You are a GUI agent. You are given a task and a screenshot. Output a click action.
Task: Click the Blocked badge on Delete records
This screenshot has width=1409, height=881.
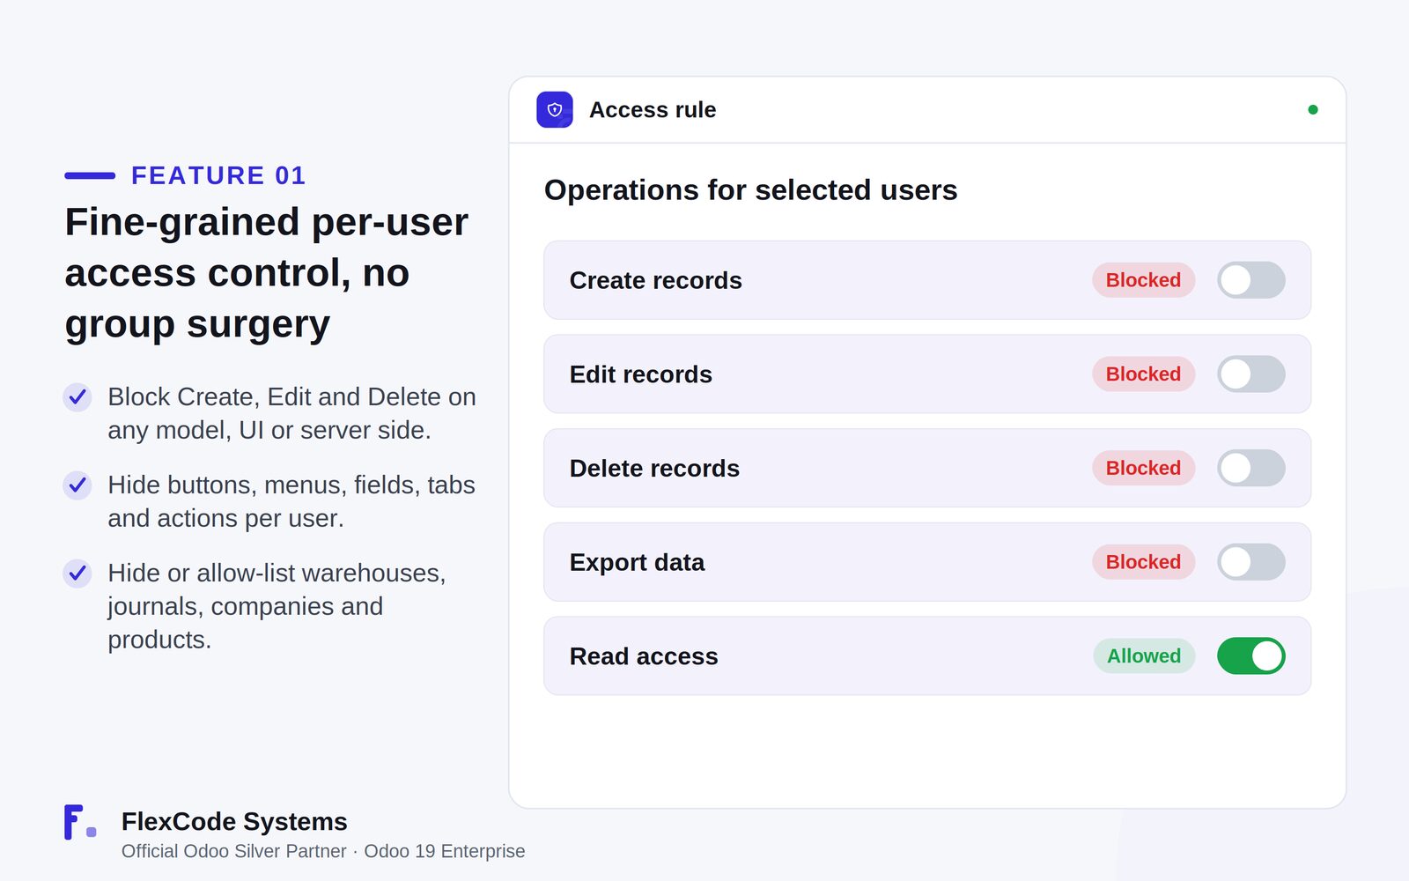(1144, 468)
